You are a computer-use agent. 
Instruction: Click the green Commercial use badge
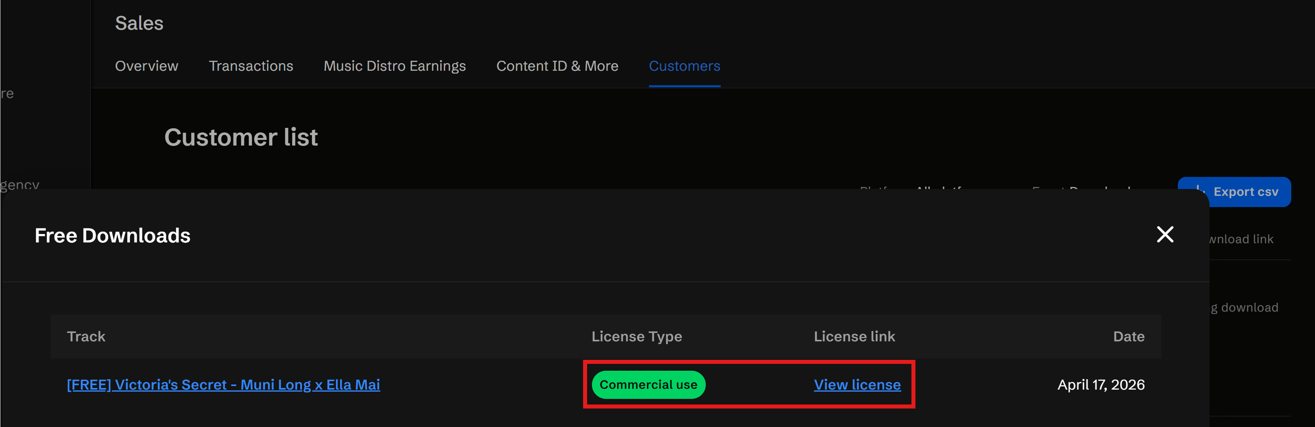click(648, 385)
